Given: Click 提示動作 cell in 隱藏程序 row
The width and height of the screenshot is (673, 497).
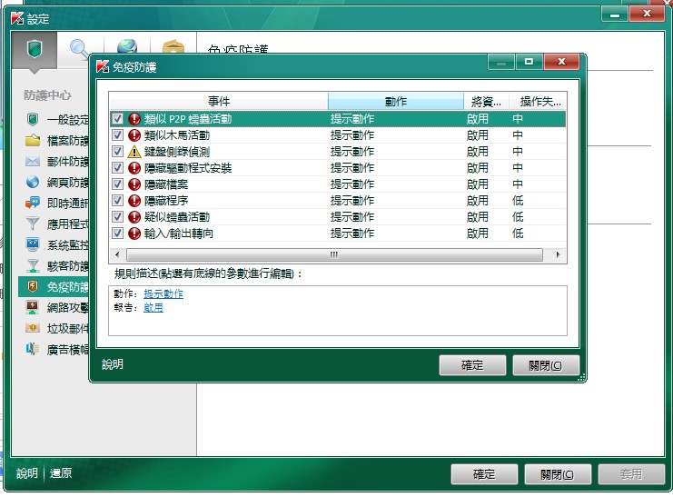Looking at the screenshot, I should [352, 201].
